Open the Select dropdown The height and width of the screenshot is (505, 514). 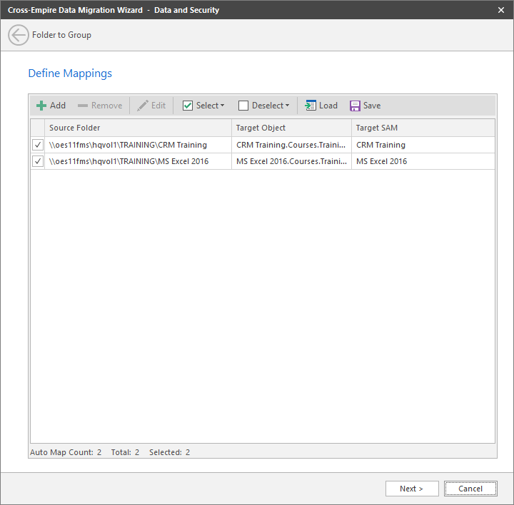203,106
